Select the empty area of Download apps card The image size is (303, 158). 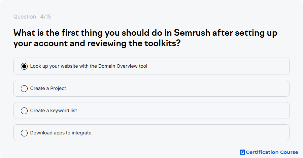190,133
